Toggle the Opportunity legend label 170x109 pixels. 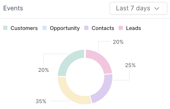(x=65, y=28)
